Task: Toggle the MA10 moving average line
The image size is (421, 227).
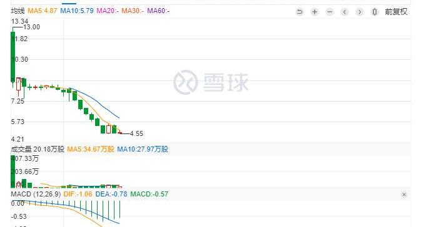Action: pos(77,11)
